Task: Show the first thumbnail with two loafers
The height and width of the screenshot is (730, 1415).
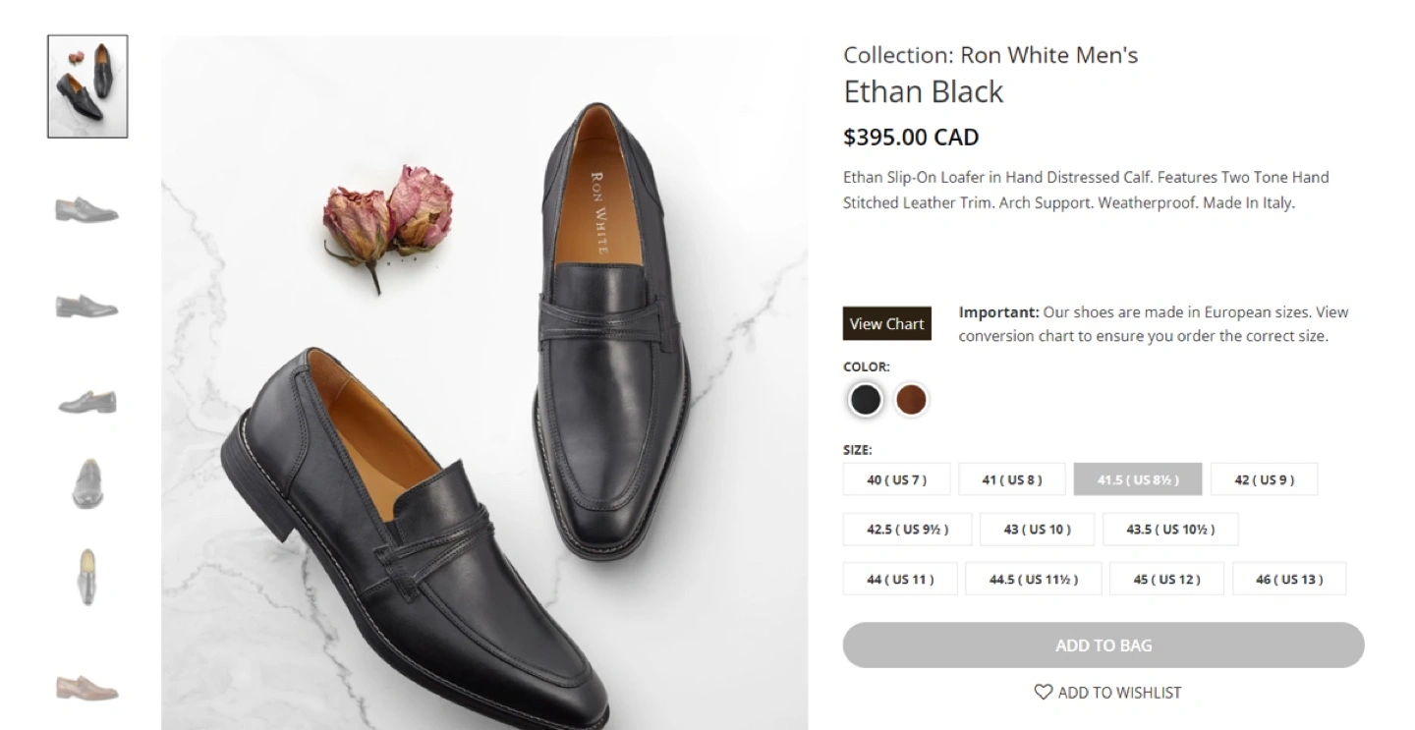Action: click(x=87, y=86)
